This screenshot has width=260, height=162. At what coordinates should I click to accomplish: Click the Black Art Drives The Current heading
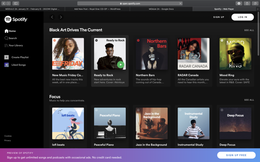[x=76, y=30]
